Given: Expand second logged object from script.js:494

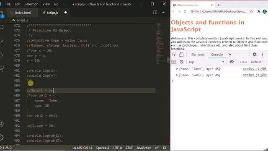Looking at the screenshot, I should pyautogui.click(x=177, y=75).
